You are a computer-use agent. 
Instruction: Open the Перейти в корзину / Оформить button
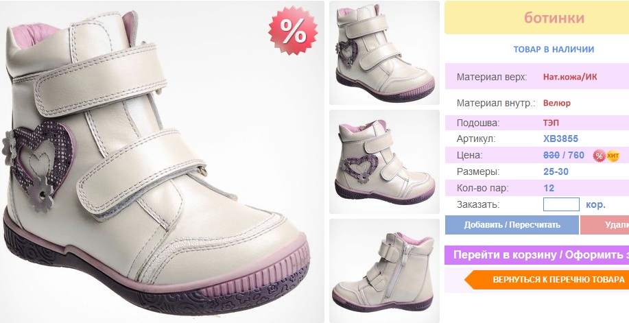pyautogui.click(x=536, y=255)
